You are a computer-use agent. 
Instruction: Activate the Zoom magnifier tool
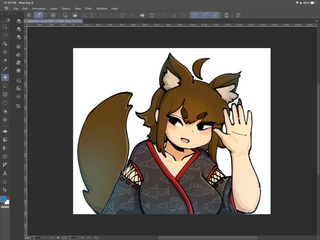pyautogui.click(x=5, y=27)
